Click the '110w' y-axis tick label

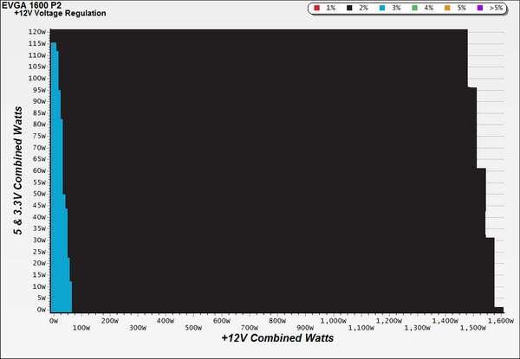pyautogui.click(x=36, y=55)
